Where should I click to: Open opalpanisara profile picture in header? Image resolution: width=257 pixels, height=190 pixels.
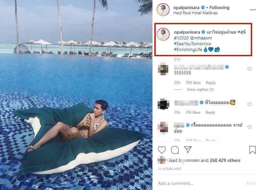(163, 10)
